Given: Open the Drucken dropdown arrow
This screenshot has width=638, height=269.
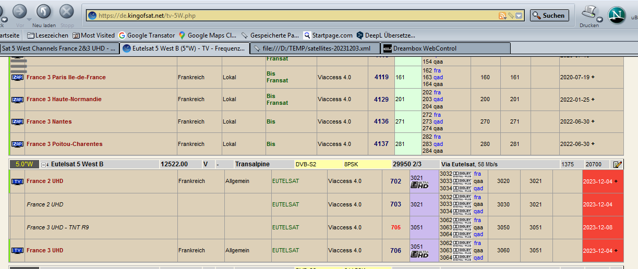Looking at the screenshot, I should coord(599,20).
